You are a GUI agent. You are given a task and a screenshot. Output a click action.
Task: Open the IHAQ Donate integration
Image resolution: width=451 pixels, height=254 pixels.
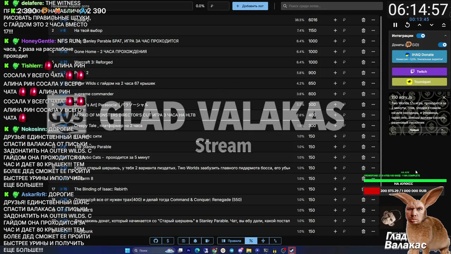click(419, 56)
